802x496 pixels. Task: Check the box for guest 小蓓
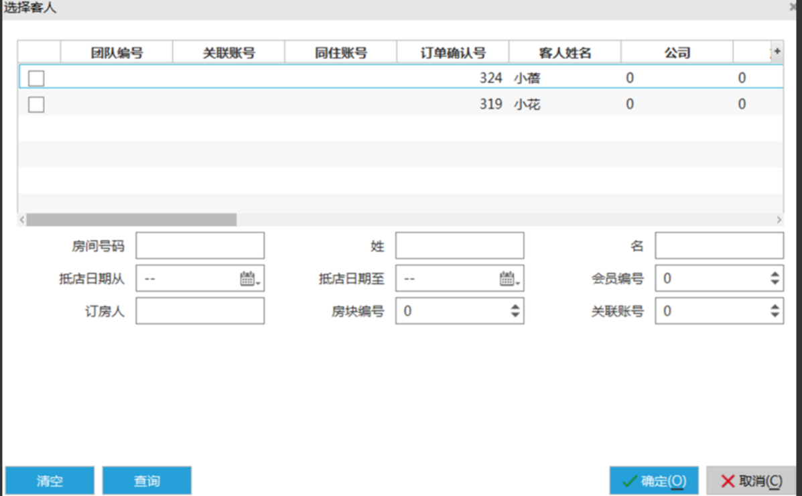(36, 78)
